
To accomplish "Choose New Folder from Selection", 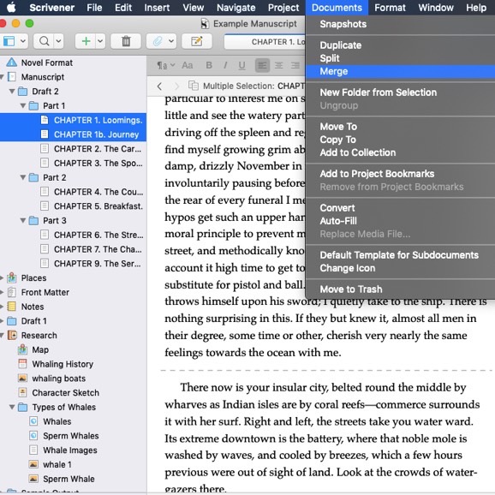I will (400, 92).
